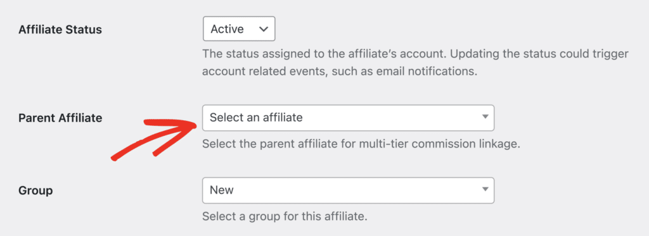Image resolution: width=649 pixels, height=236 pixels.
Task: Expand the Group dropdown showing New
Action: point(348,190)
